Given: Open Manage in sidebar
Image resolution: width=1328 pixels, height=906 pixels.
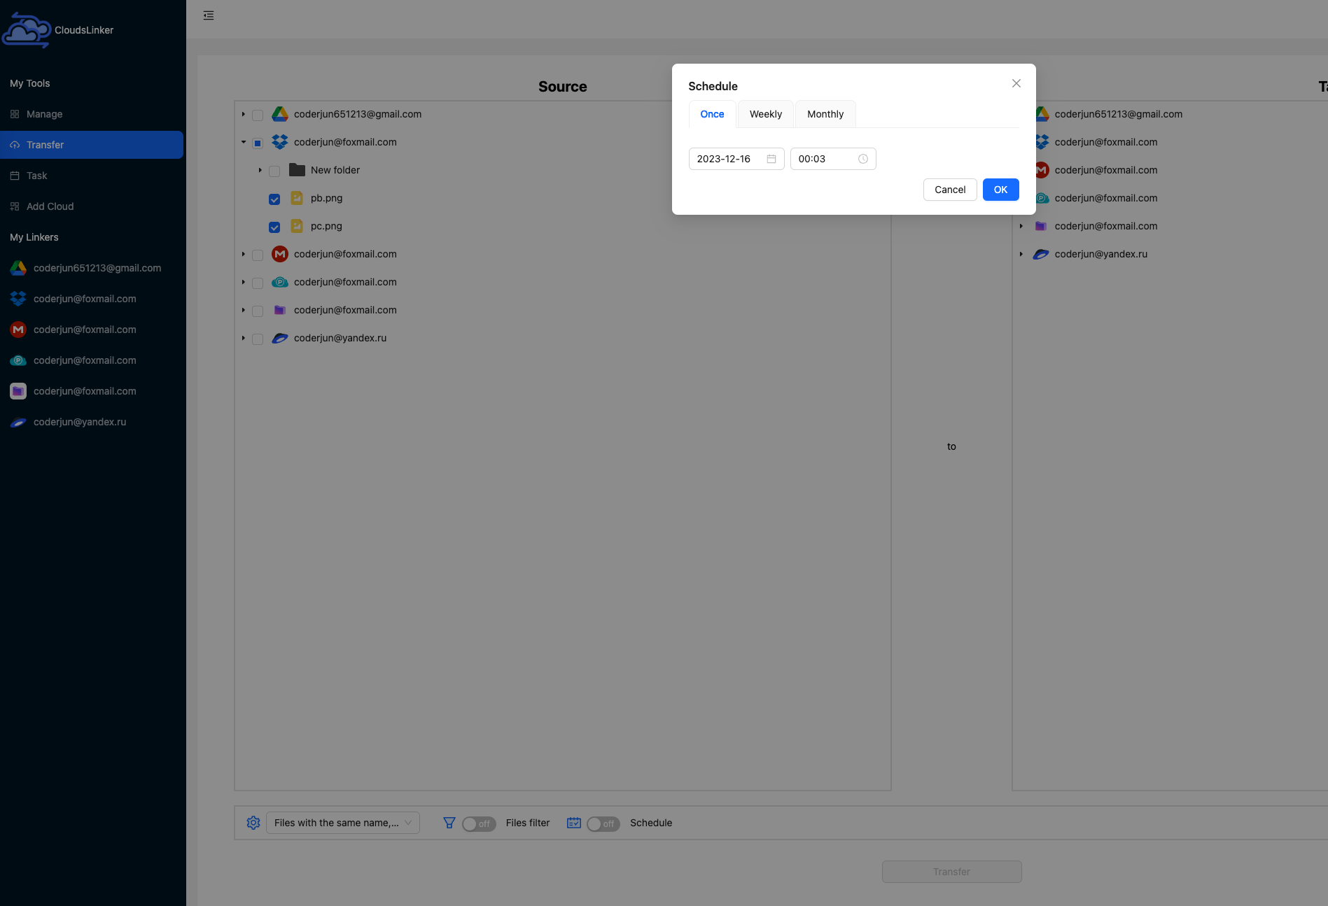Looking at the screenshot, I should [x=92, y=114].
